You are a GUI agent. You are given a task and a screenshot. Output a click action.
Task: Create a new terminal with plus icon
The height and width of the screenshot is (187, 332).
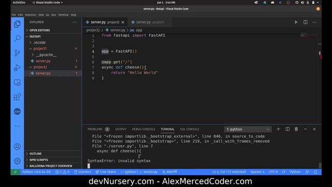click(278, 129)
